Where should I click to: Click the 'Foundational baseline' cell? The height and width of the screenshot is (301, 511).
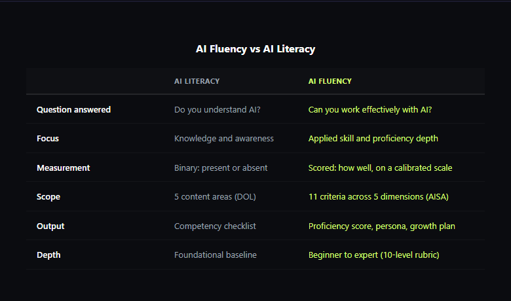click(x=216, y=255)
